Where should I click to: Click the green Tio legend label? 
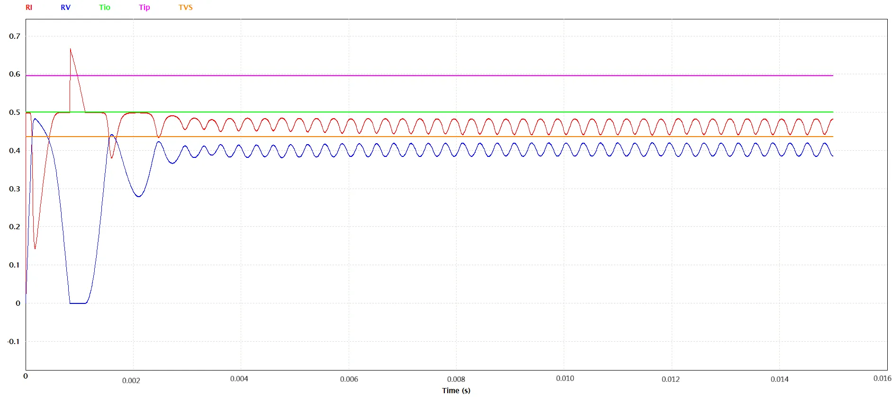tap(105, 8)
